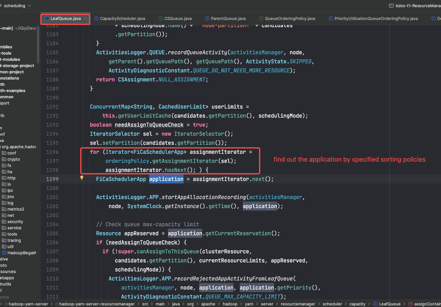The height and width of the screenshot is (307, 441).
Task: Select the service package in project tree
Action: (14, 228)
